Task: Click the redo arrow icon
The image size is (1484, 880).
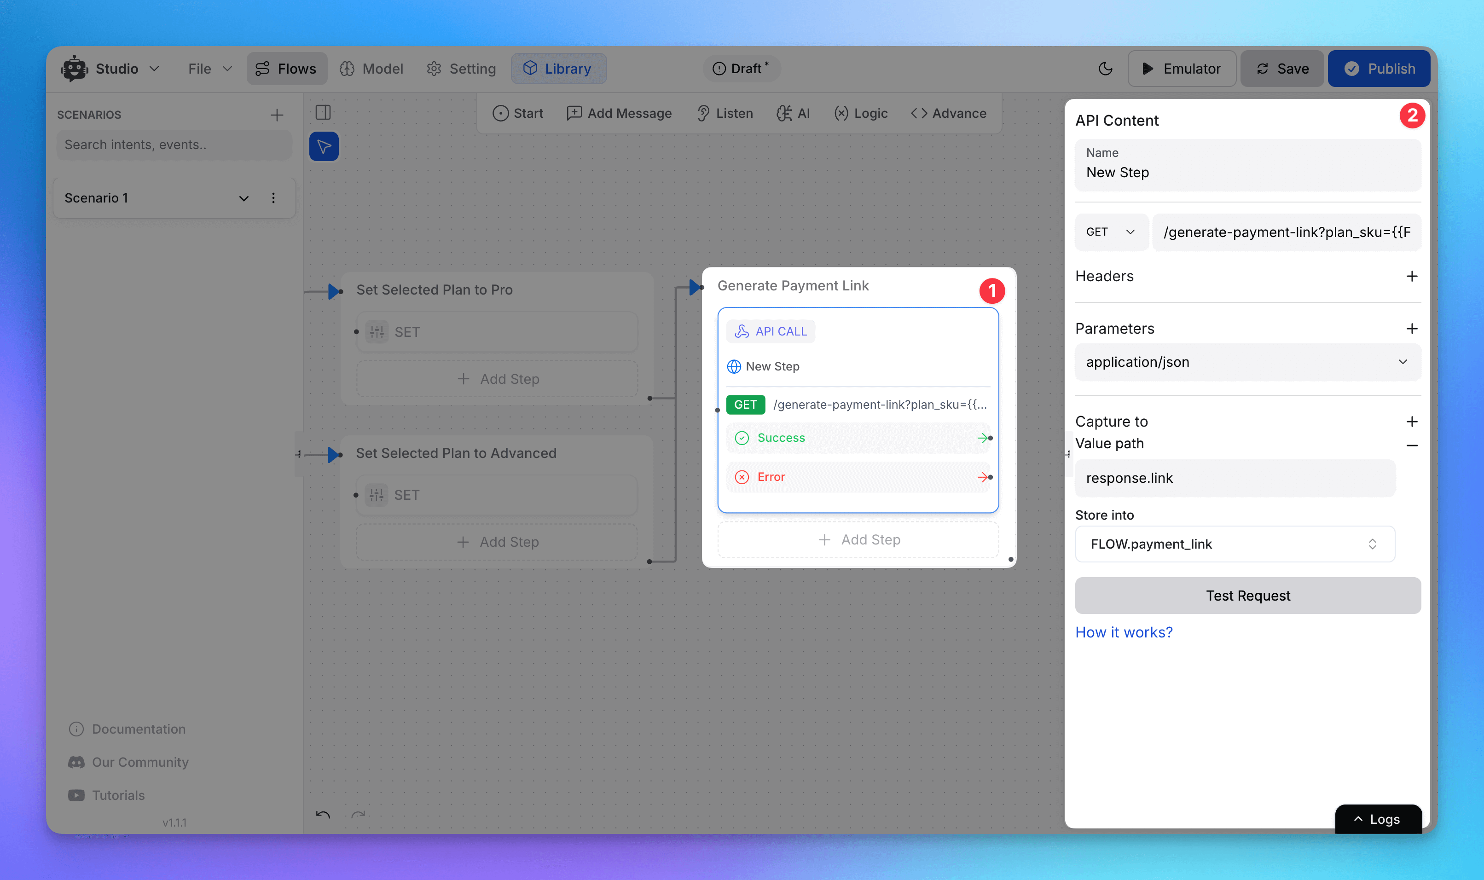Action: click(x=358, y=815)
